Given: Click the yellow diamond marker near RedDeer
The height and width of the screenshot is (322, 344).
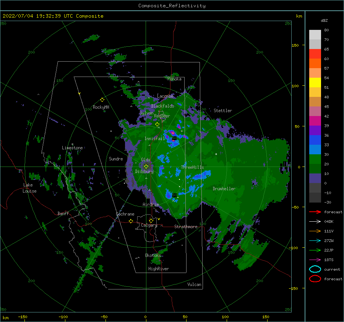Looking at the screenshot, I should (x=157, y=124).
